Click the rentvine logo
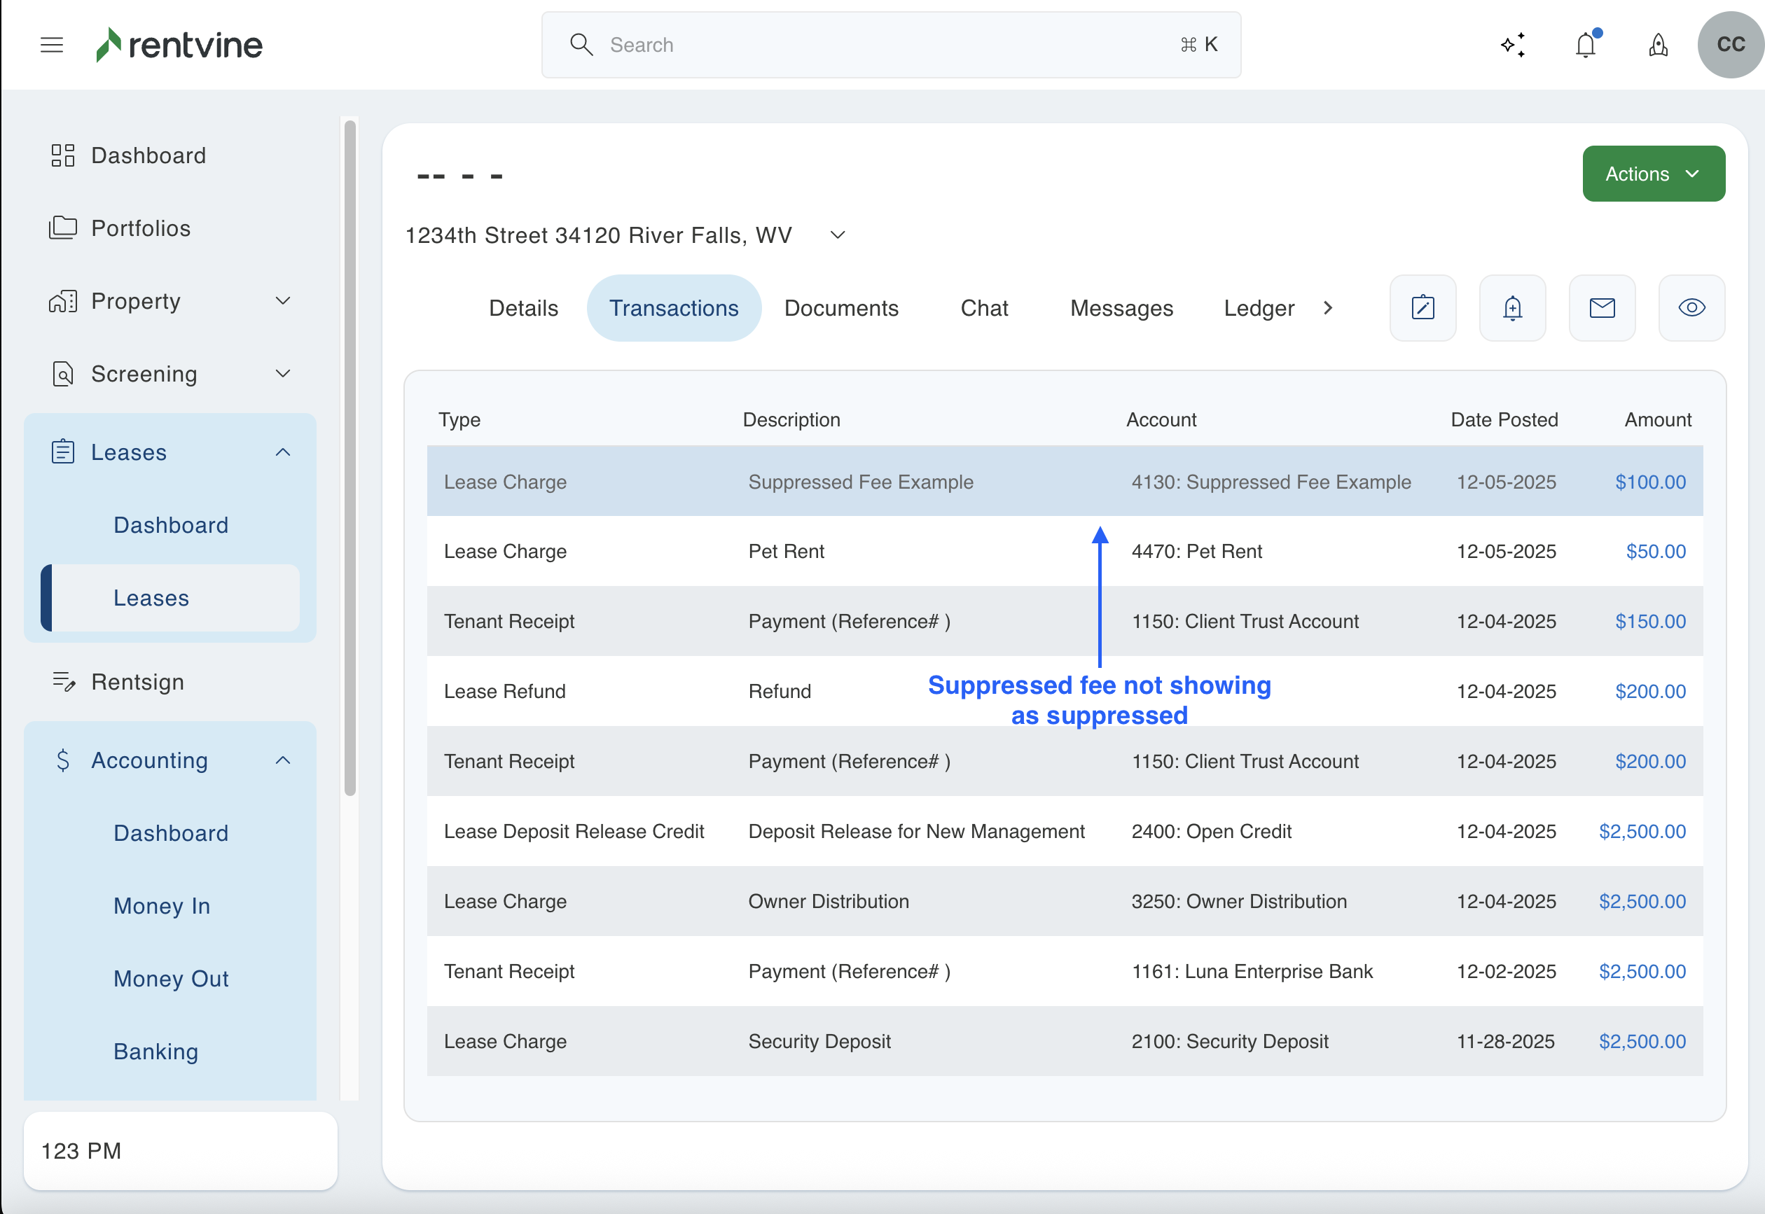1765x1214 pixels. pos(179,45)
